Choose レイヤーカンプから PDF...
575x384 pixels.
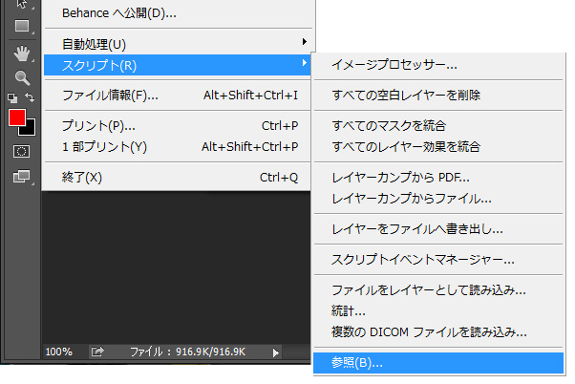click(438, 178)
